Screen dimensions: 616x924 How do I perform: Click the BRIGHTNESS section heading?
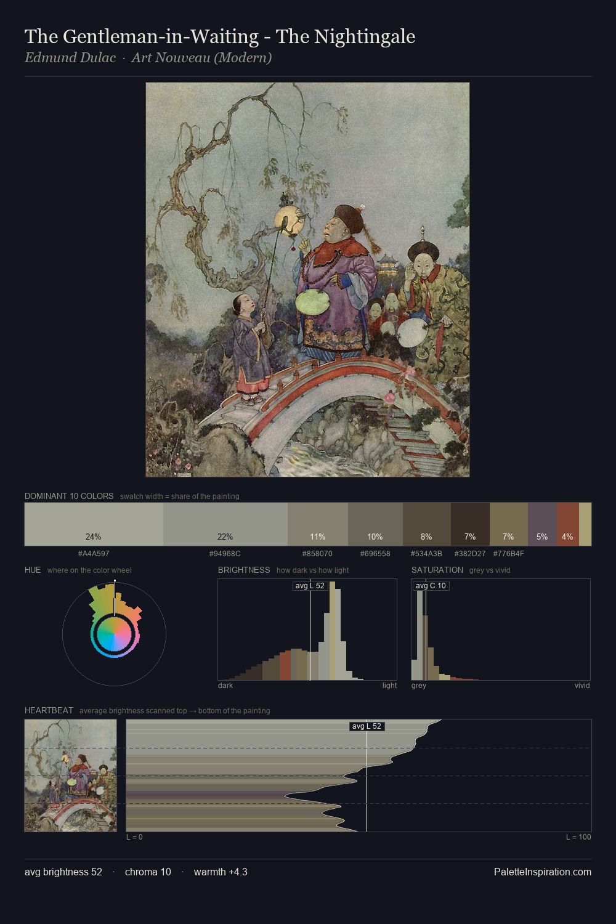tap(244, 570)
